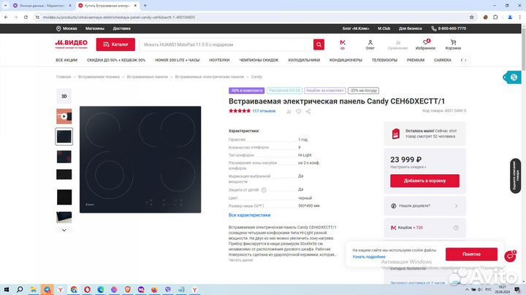Play the product video thumbnail
This screenshot has height=295, width=526.
tap(64, 117)
